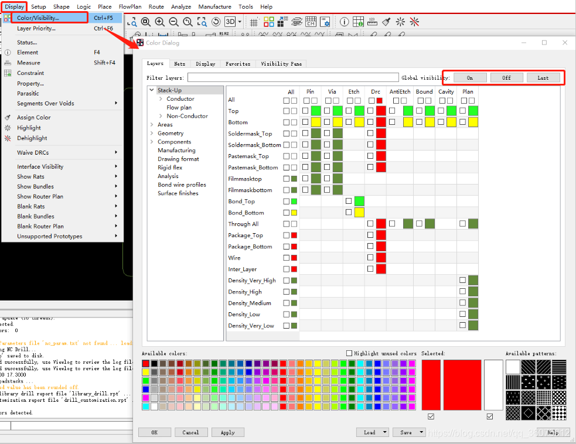Click the Dehighlight icon in Display menu

pos(8,138)
